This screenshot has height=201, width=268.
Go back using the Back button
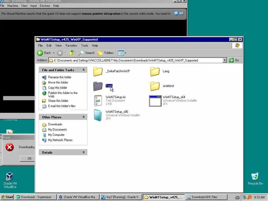pyautogui.click(x=44, y=53)
